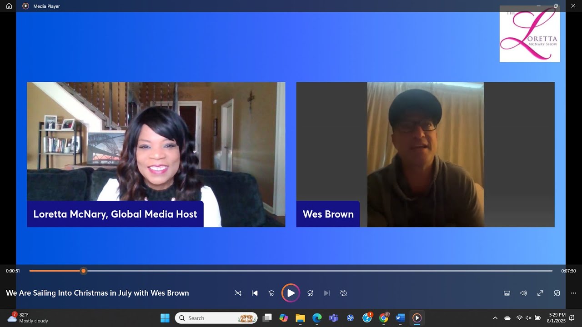This screenshot has width=582, height=327.
Task: Skip back 10 seconds
Action: click(x=271, y=293)
